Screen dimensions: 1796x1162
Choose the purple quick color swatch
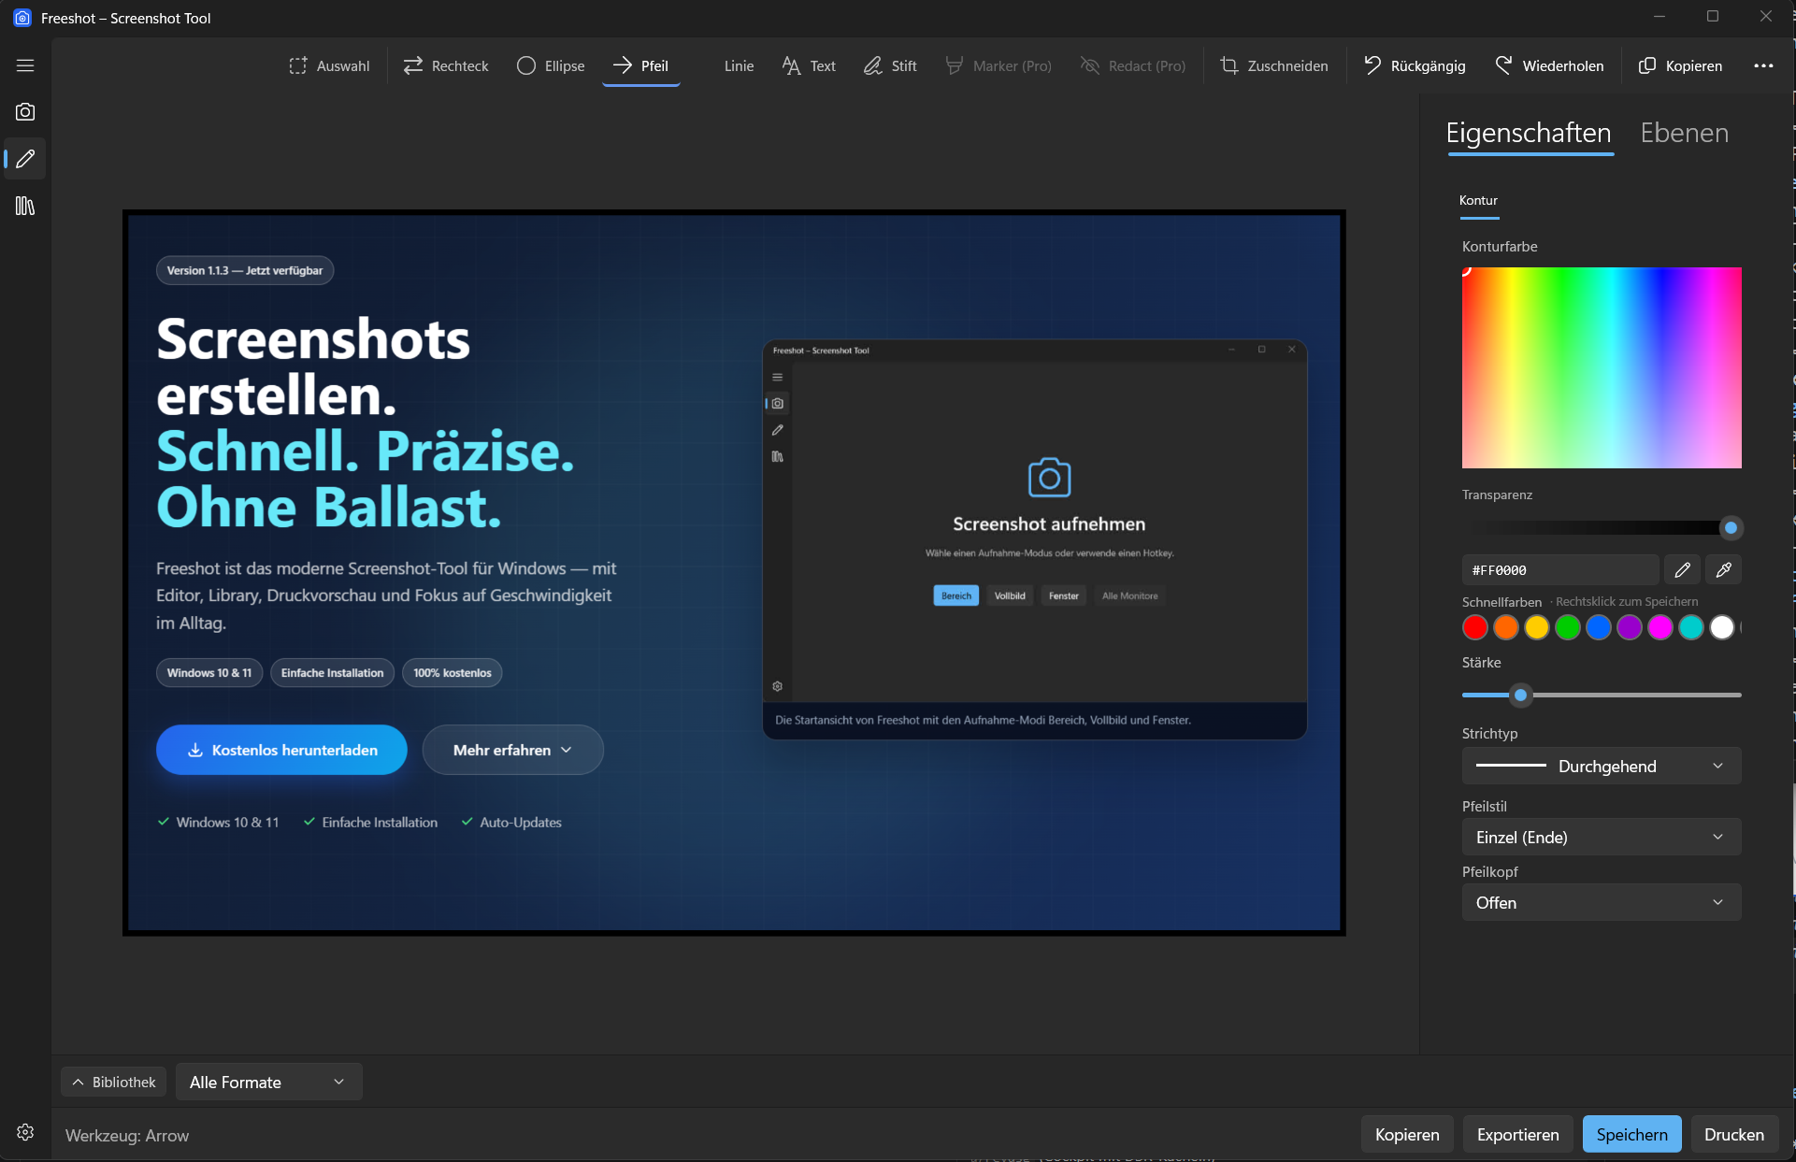pos(1629,628)
